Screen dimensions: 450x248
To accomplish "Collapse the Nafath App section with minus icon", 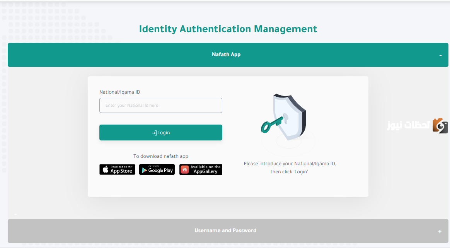I will pos(440,55).
